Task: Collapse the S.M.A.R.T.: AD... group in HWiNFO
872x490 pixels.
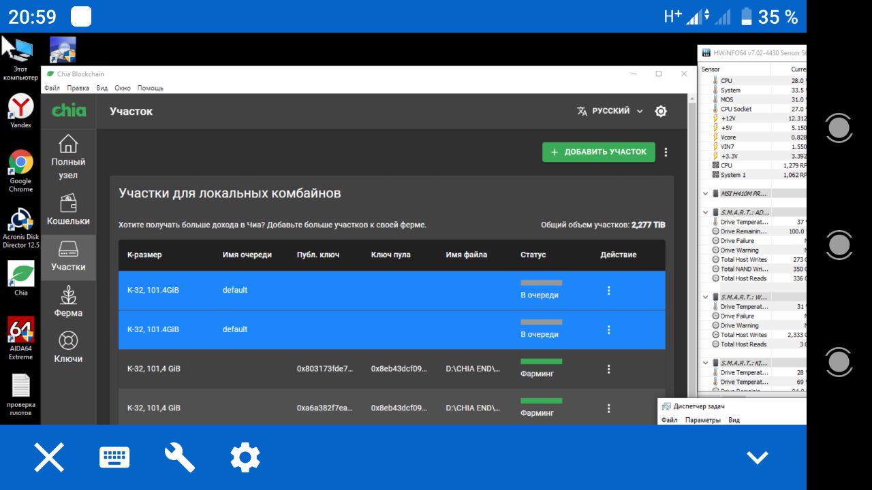Action: pos(705,212)
